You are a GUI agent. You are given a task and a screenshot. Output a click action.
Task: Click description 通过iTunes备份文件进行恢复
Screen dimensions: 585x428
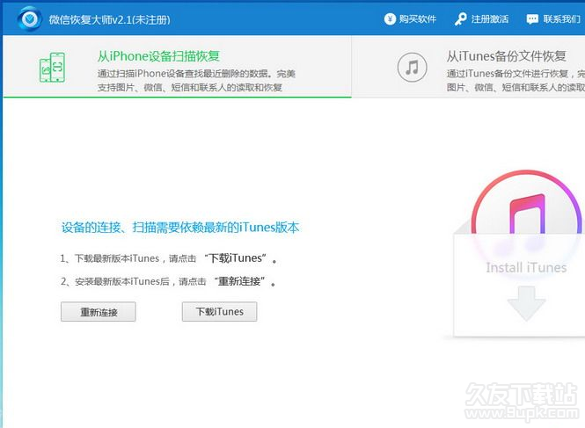[x=516, y=80]
